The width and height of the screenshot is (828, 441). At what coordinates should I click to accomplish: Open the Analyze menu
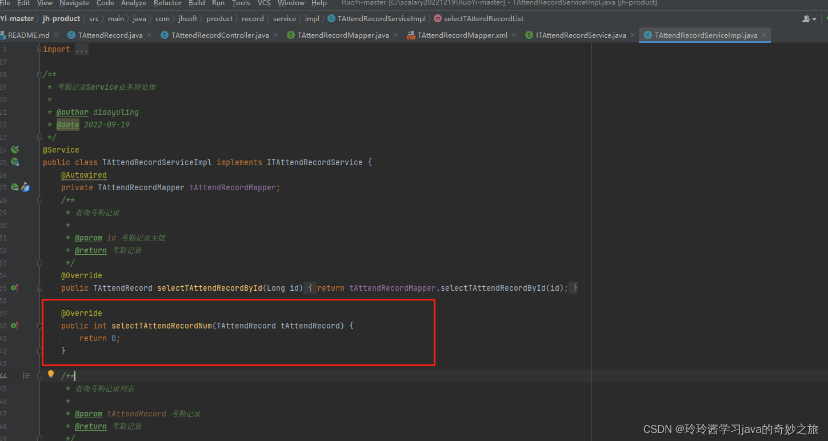pos(134,3)
